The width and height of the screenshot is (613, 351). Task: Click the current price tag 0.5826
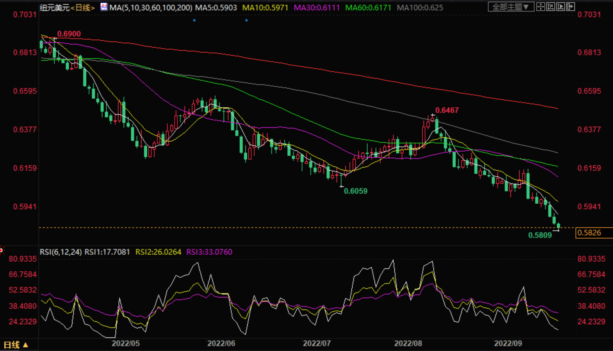(x=593, y=233)
